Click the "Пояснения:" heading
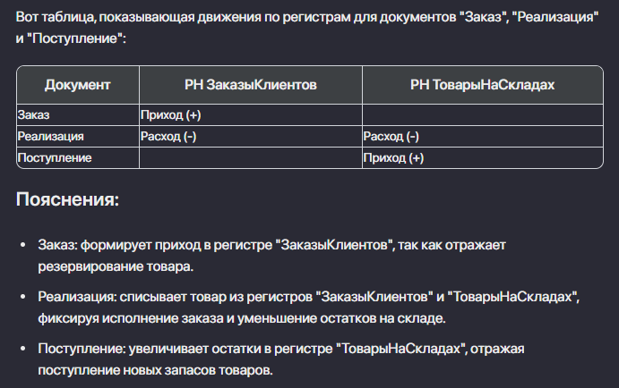619x388 pixels. click(68, 198)
